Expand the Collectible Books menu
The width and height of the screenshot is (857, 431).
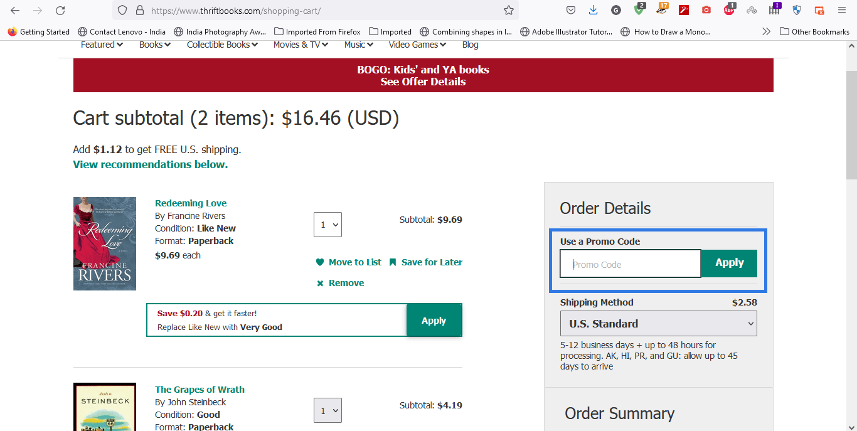point(222,45)
